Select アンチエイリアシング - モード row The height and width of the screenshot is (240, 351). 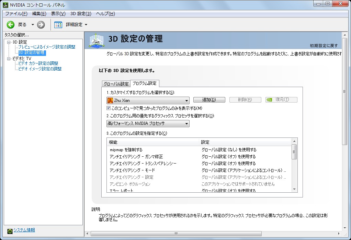[x=199, y=170]
